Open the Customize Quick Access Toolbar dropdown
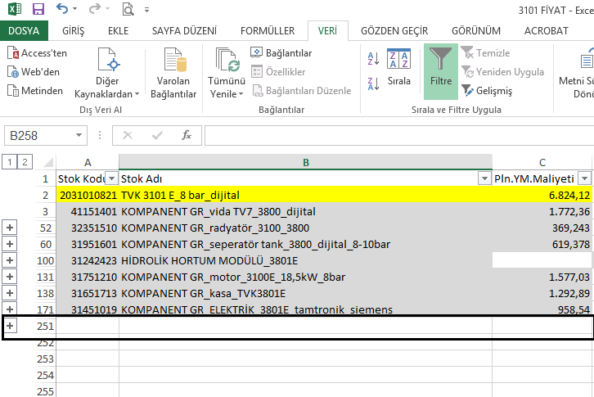This screenshot has width=594, height=397. point(146,10)
